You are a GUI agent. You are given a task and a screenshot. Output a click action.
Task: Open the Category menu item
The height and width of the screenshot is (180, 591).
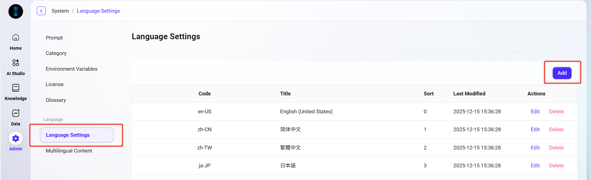tap(56, 53)
